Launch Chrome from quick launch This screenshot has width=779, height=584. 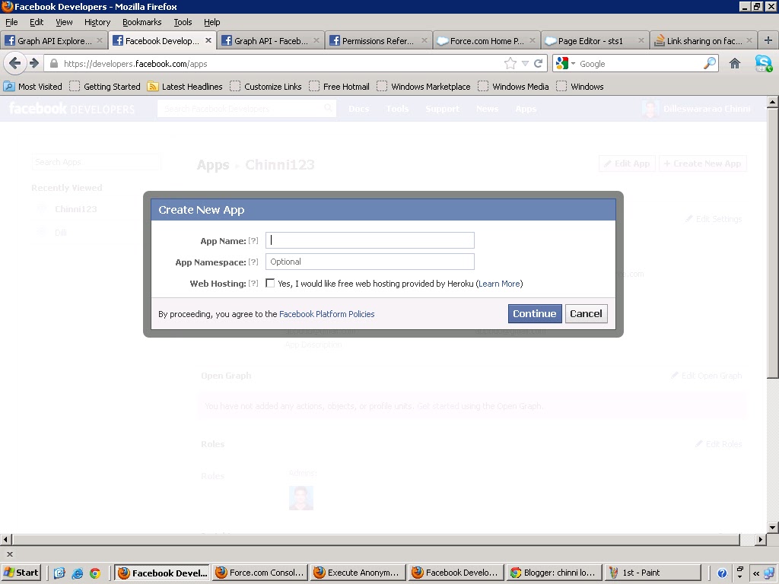pos(95,573)
